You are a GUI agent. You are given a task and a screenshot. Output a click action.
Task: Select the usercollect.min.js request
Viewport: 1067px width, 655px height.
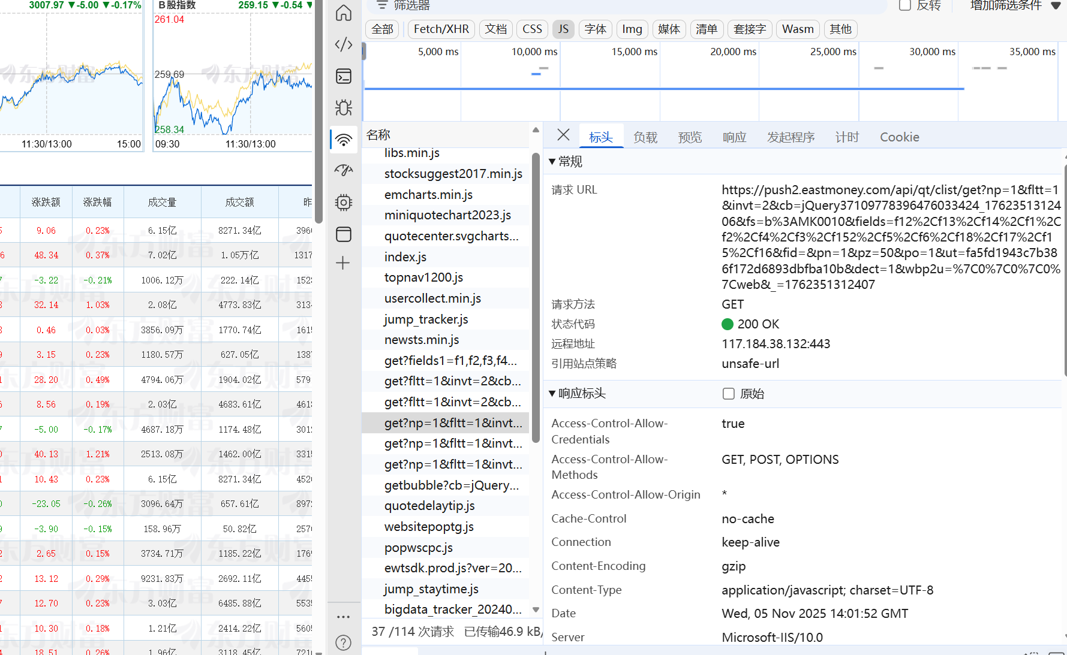(x=446, y=298)
